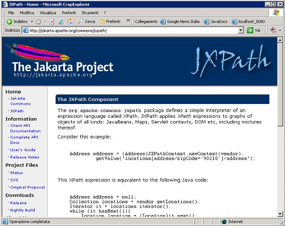Open the Strumenti menu
Screen dimensions: 285x226
click(90, 13)
